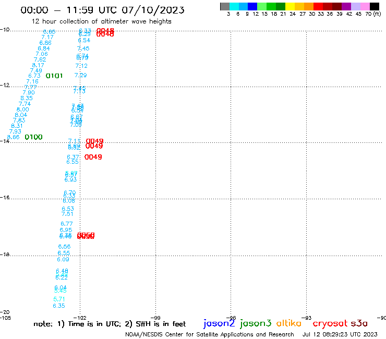Select wave height value 7.17
The width and height of the screenshot is (386, 339).
pyautogui.click(x=47, y=37)
